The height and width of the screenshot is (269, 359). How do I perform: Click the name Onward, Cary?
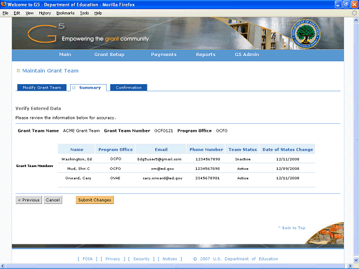point(78,178)
